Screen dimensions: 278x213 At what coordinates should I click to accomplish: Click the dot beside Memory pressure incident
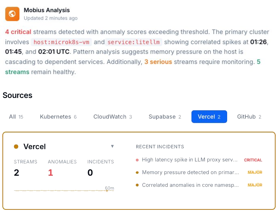[137, 173]
